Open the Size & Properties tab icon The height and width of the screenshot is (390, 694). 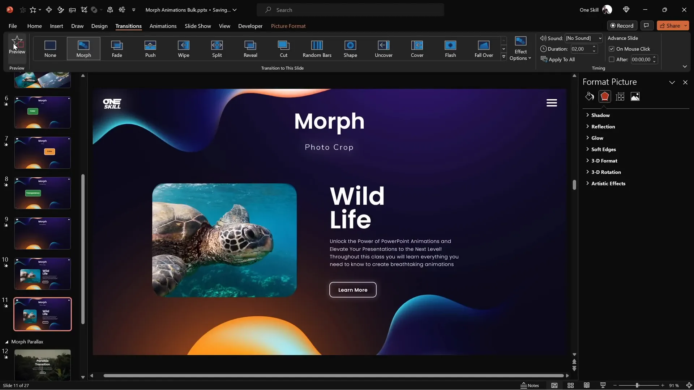coord(620,96)
